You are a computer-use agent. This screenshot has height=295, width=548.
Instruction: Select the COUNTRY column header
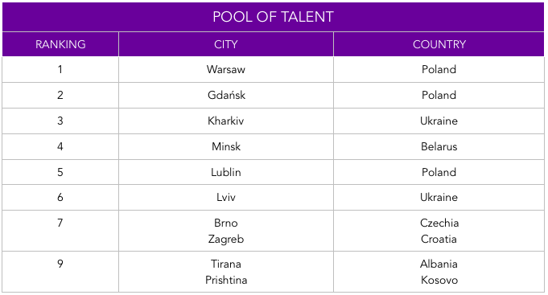pyautogui.click(x=439, y=44)
